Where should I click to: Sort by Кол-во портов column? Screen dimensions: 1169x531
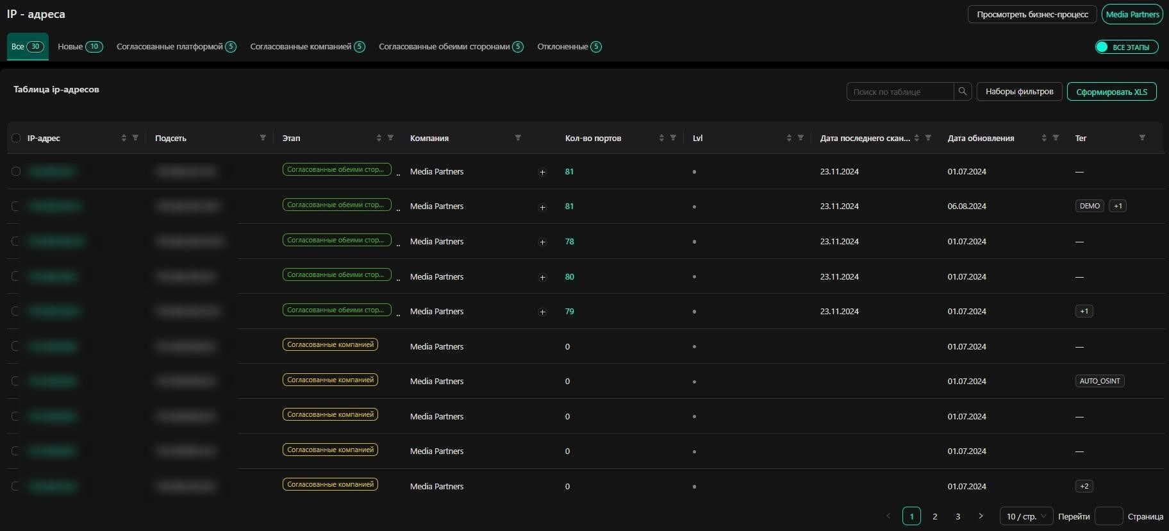point(661,138)
